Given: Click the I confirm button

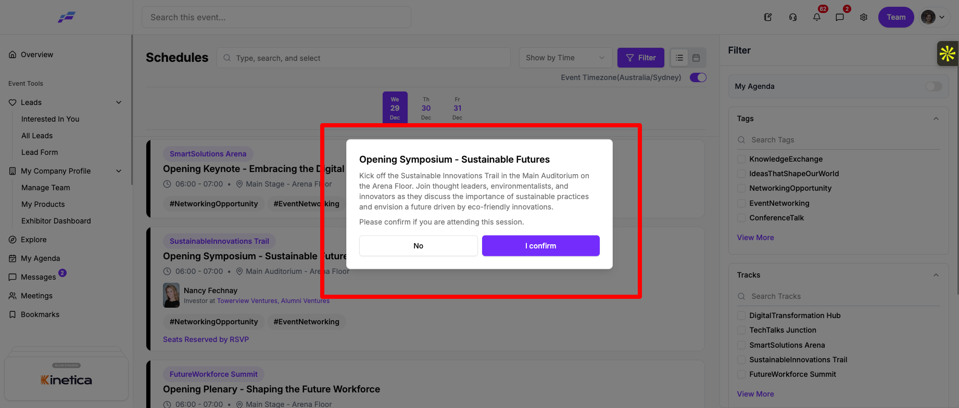Looking at the screenshot, I should [541, 246].
